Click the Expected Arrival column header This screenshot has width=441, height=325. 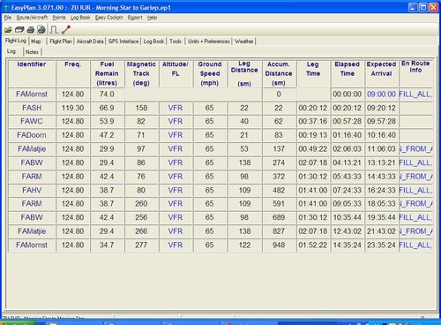click(381, 73)
